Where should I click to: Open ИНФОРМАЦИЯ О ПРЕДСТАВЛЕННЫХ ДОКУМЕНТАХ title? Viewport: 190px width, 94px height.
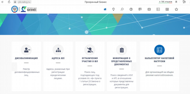pos(122,61)
